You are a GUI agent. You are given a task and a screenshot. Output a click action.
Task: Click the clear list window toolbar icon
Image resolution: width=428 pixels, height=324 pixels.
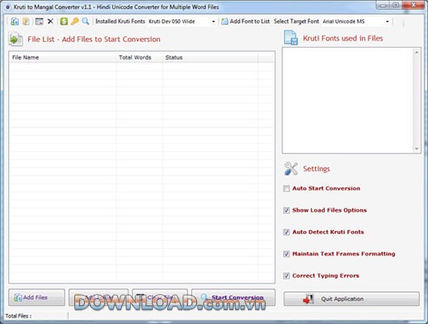(x=40, y=21)
